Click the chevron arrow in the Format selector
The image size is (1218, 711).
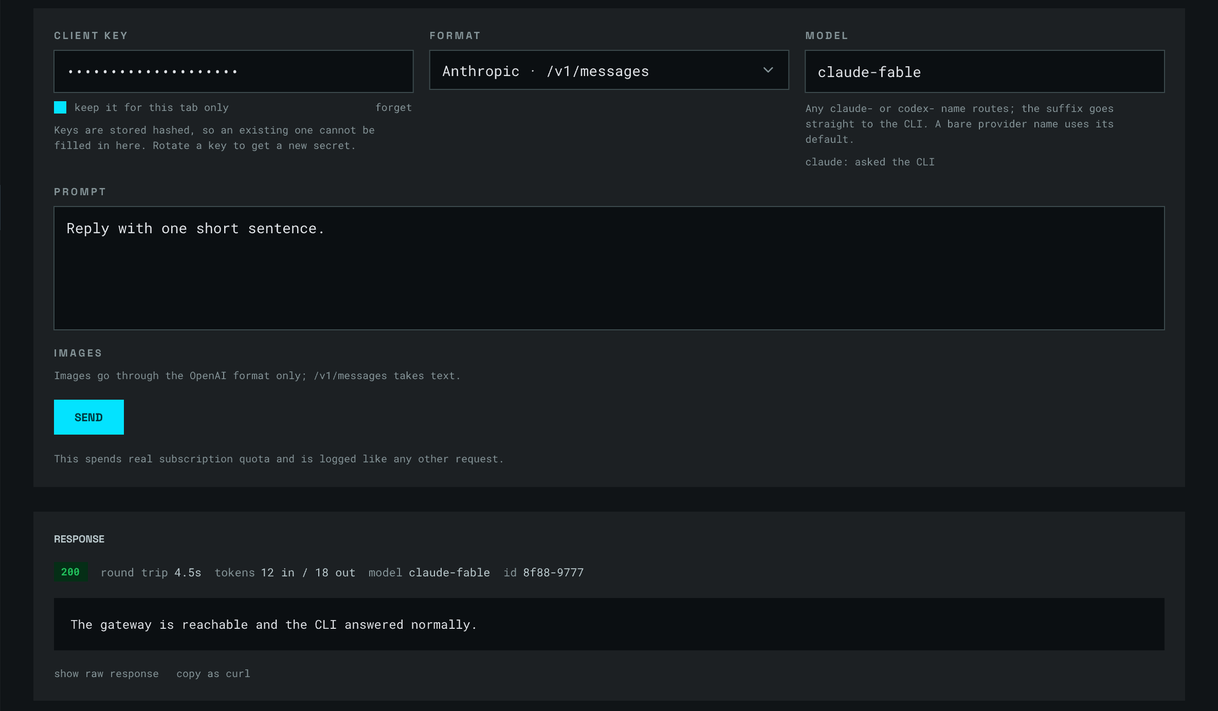[768, 70]
